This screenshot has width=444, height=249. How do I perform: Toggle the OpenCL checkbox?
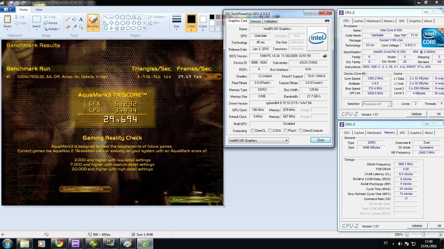(x=252, y=131)
